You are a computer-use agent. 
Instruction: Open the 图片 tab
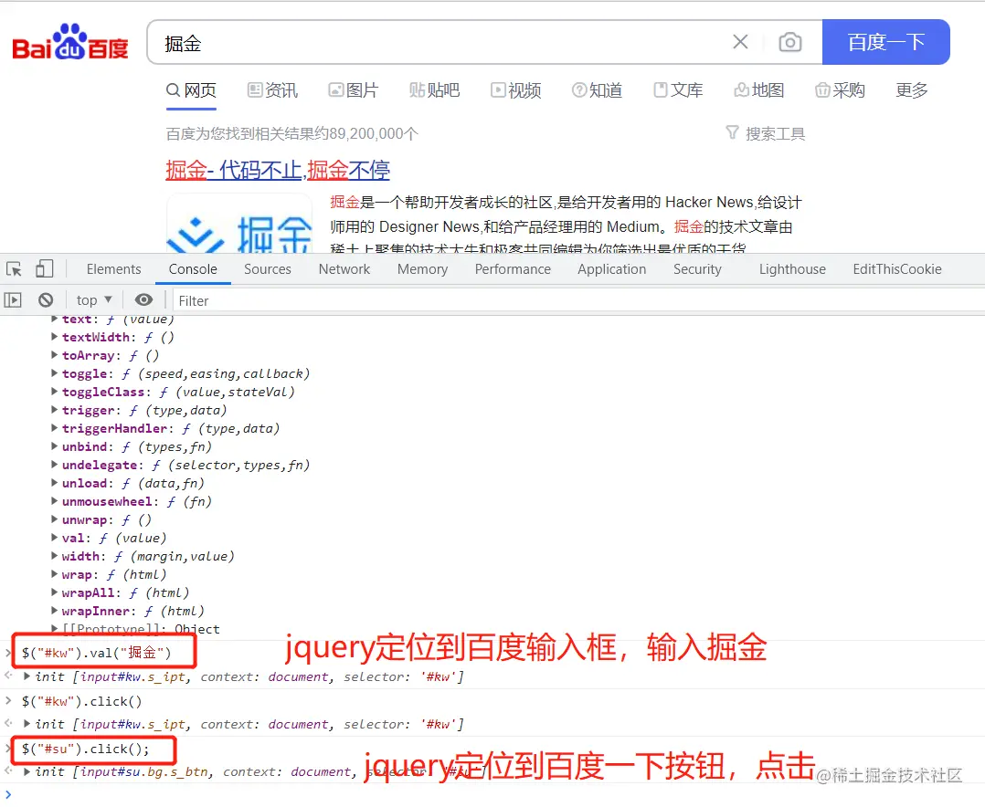(x=354, y=90)
